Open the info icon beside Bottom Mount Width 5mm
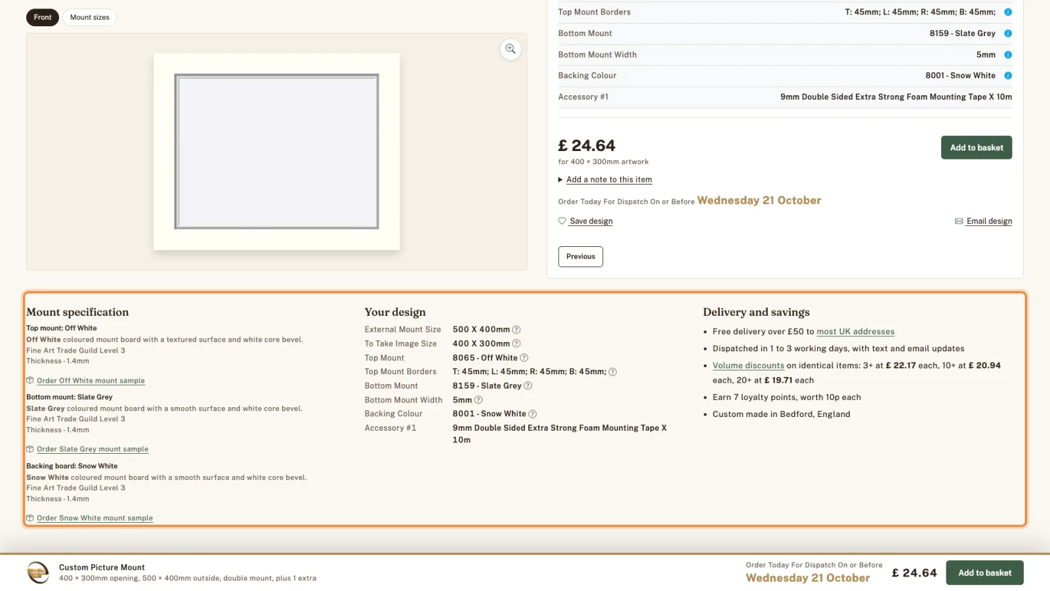 click(x=1008, y=55)
